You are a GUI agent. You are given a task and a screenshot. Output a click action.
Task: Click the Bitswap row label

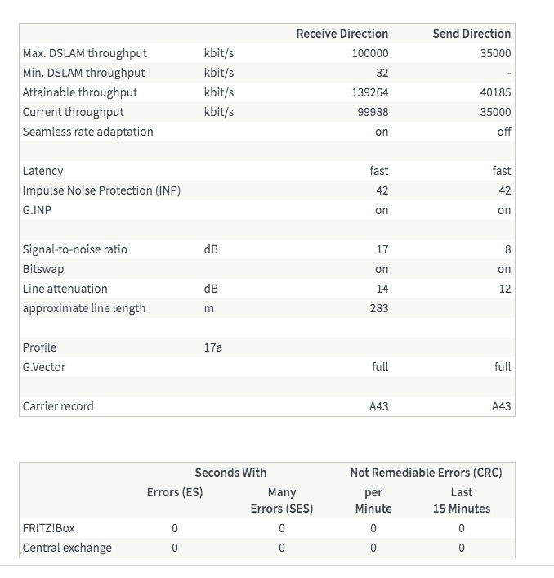pyautogui.click(x=43, y=269)
